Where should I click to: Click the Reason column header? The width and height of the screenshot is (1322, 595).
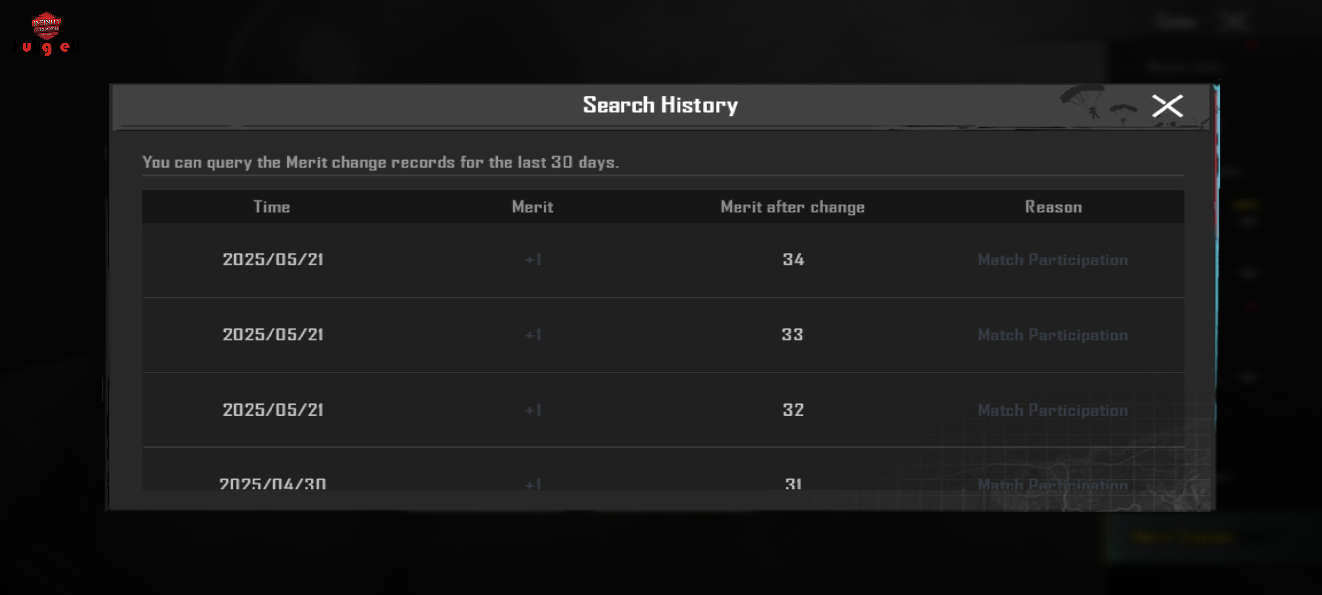point(1053,207)
